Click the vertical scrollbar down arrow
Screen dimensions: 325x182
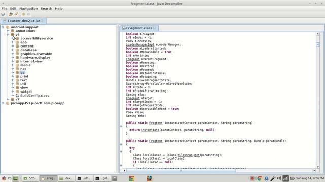[318, 167]
